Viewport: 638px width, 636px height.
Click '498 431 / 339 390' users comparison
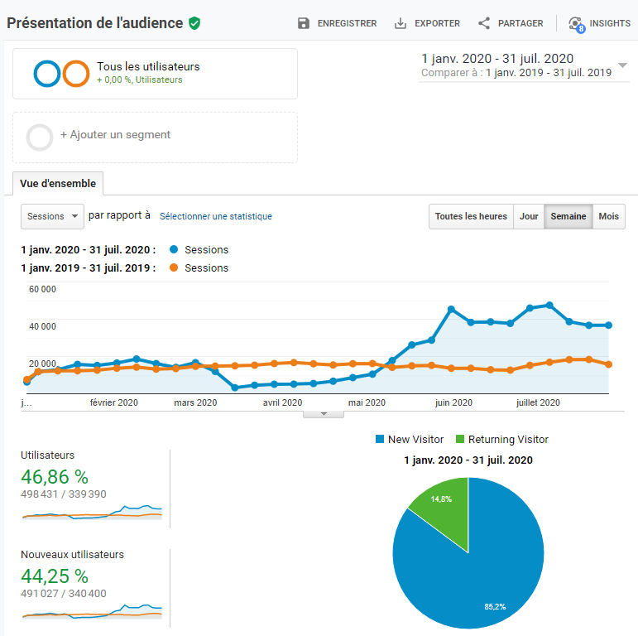click(64, 494)
